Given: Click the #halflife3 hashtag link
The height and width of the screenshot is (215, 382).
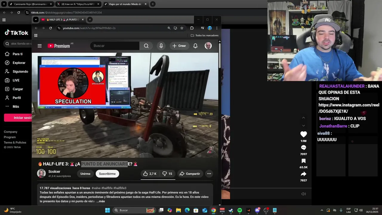Looking at the screenshot, I should click(120, 188).
